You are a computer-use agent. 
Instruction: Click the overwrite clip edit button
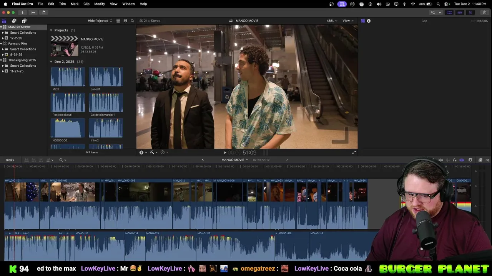(x=48, y=160)
